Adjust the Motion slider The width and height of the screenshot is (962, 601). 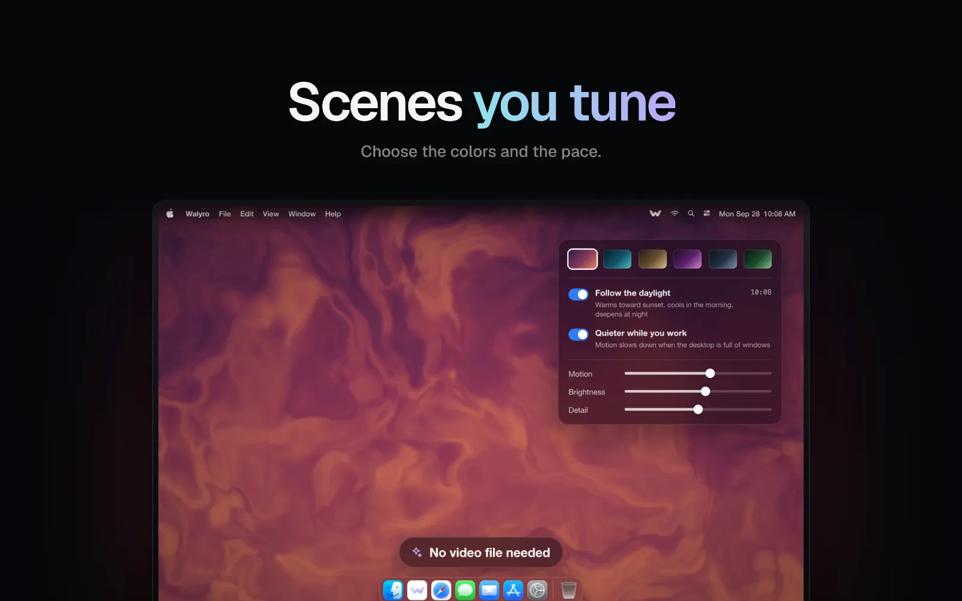[710, 373]
